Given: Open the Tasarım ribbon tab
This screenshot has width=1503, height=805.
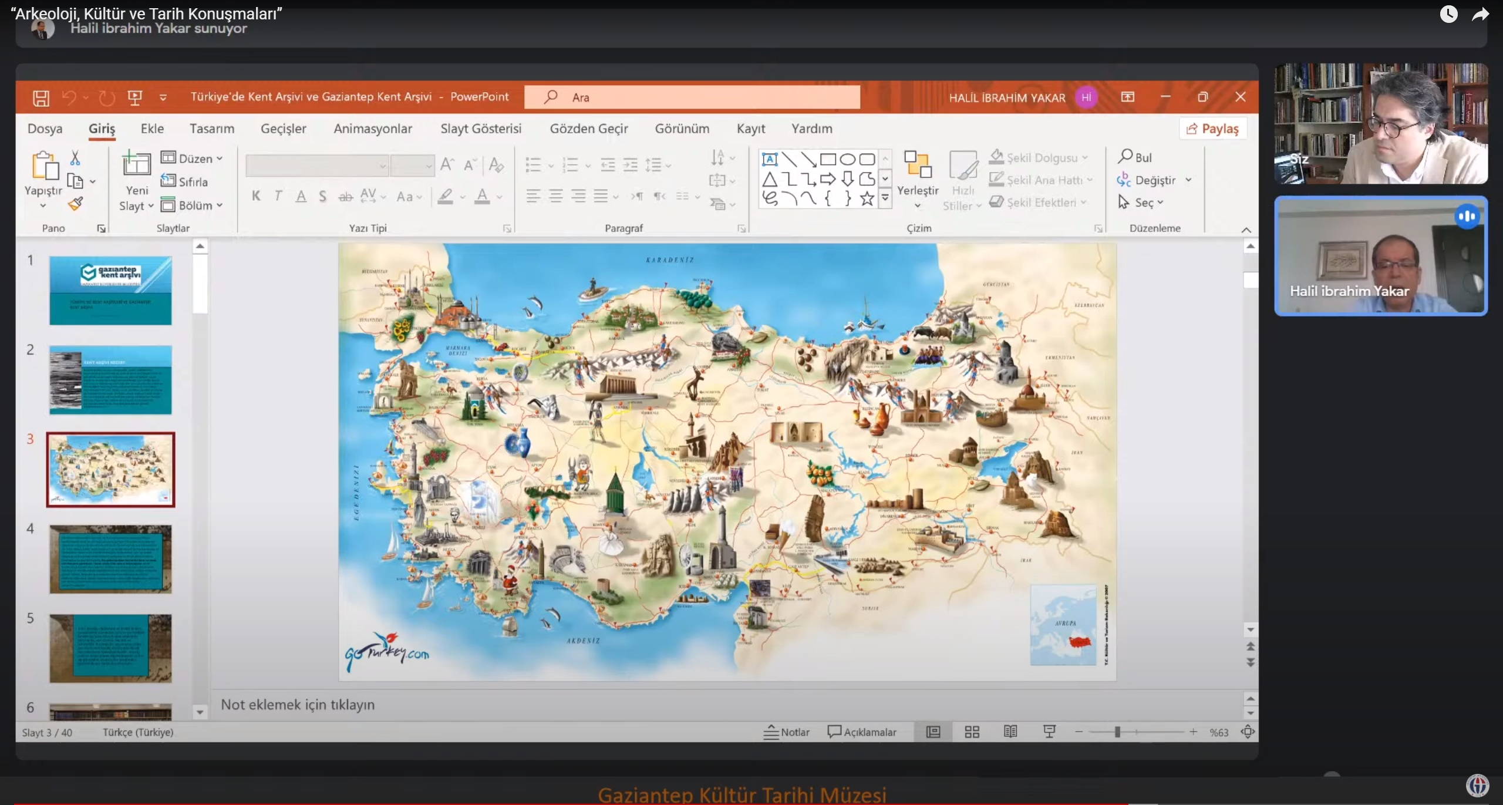Looking at the screenshot, I should 211,129.
